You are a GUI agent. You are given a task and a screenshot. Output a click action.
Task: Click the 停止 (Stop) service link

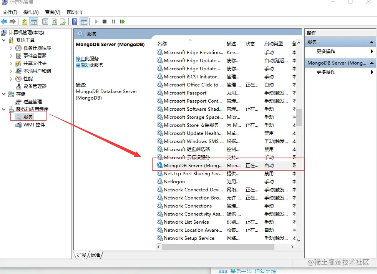80,59
